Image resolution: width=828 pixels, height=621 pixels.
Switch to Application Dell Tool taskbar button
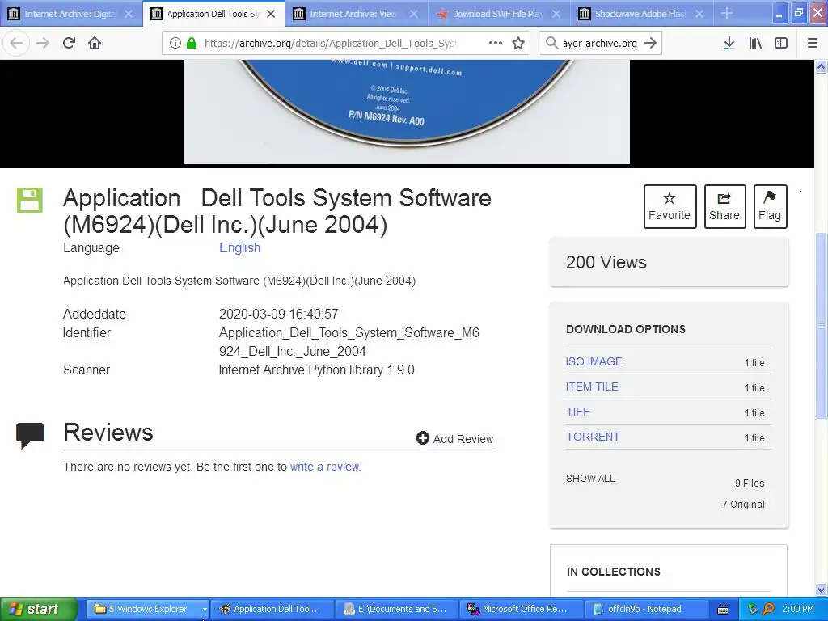pos(272,609)
